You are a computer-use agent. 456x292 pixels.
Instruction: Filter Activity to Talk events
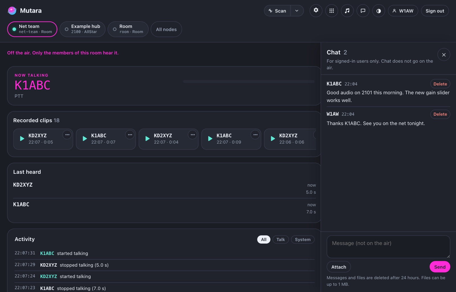point(280,240)
